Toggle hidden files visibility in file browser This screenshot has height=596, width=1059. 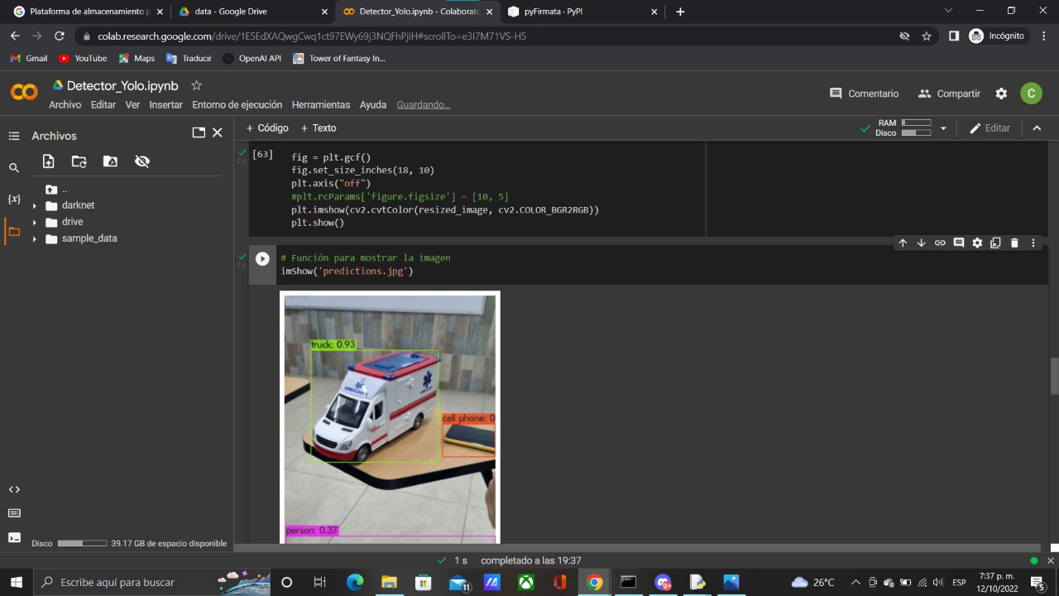142,161
